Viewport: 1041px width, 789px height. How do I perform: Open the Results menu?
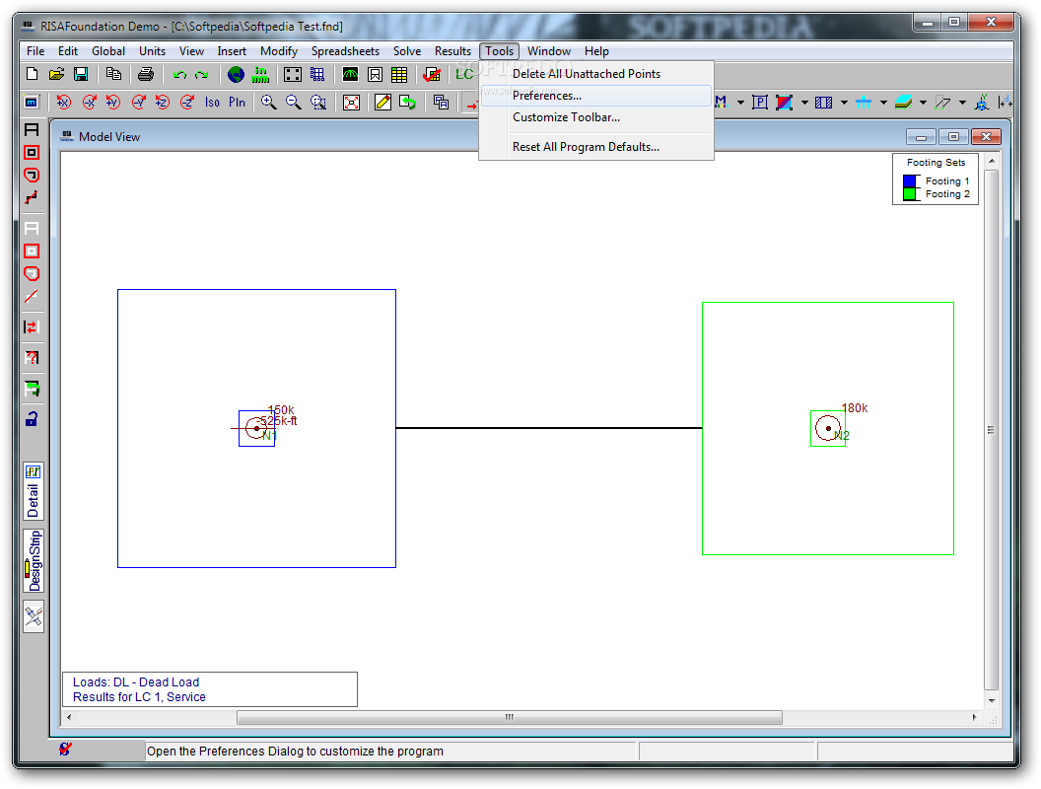tap(452, 51)
